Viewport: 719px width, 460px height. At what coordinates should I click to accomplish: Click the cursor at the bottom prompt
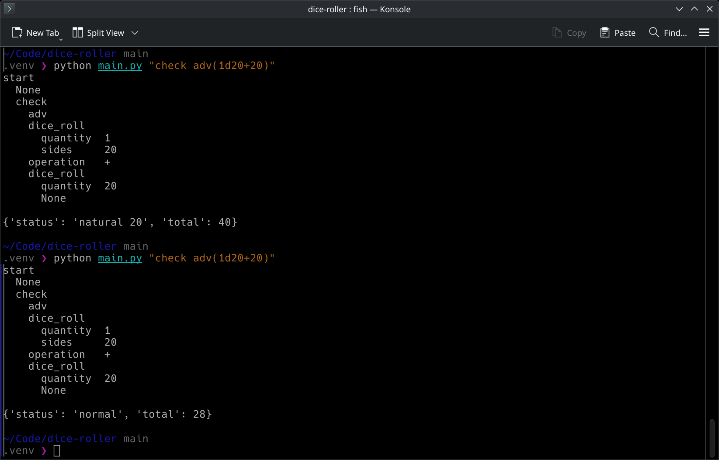pyautogui.click(x=57, y=450)
